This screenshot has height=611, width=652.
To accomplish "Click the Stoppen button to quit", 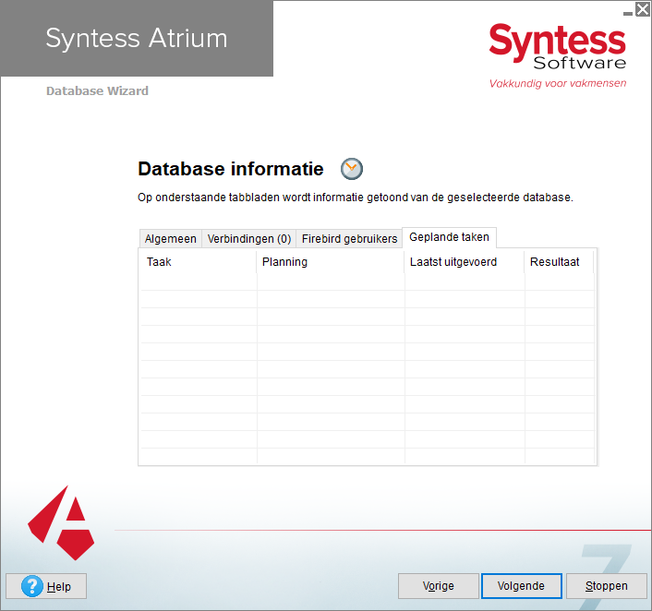I will 606,586.
